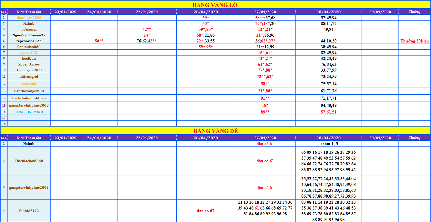The width and height of the screenshot is (431, 222).
Task: Click the cell '44;10,20'
Action: (x=329, y=41)
